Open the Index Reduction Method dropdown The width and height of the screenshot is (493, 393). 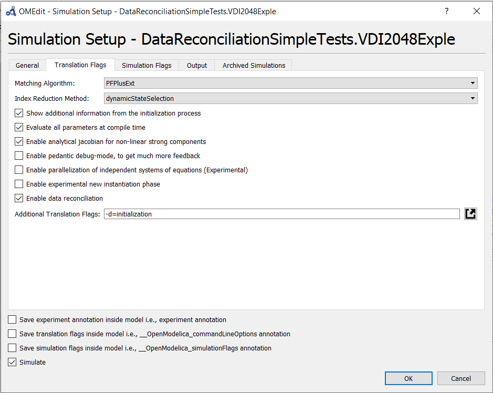472,98
